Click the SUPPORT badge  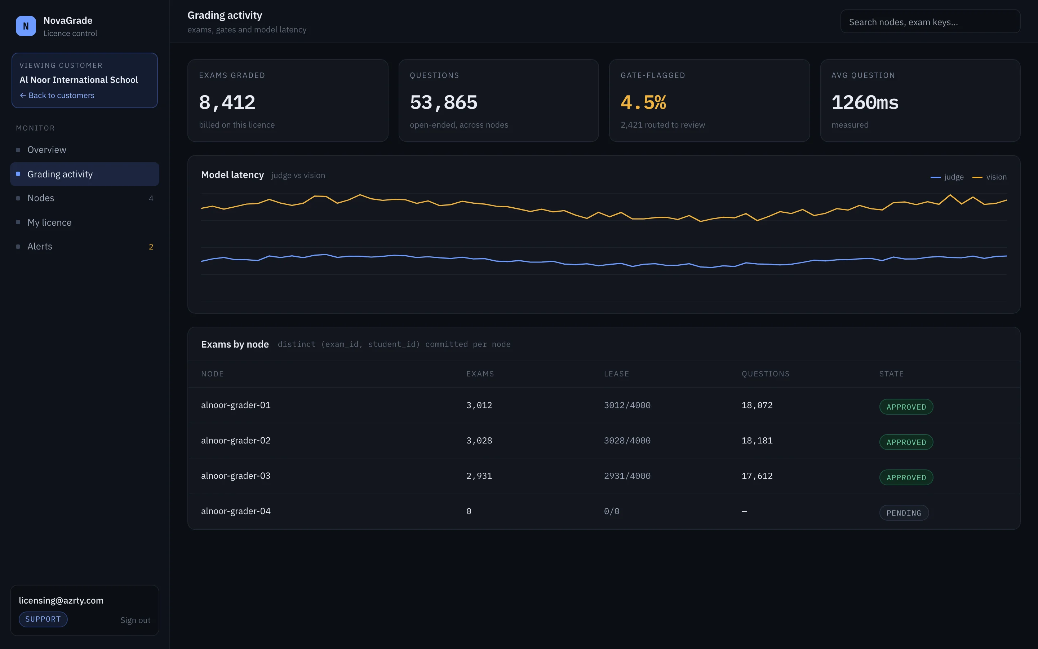tap(43, 619)
